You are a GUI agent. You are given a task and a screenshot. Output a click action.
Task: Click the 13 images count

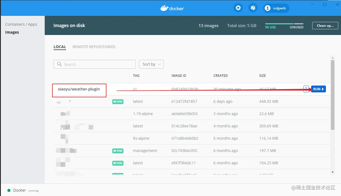(208, 26)
